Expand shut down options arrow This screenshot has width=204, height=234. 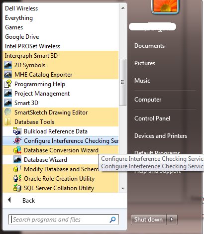(x=172, y=220)
